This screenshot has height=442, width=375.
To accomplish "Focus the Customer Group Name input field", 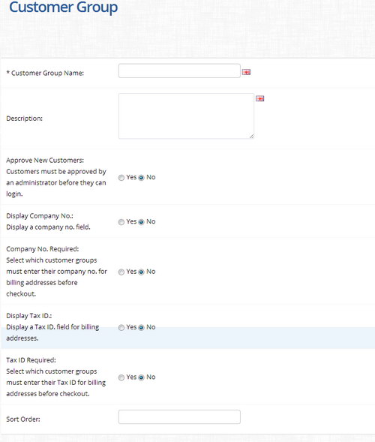I will [179, 71].
